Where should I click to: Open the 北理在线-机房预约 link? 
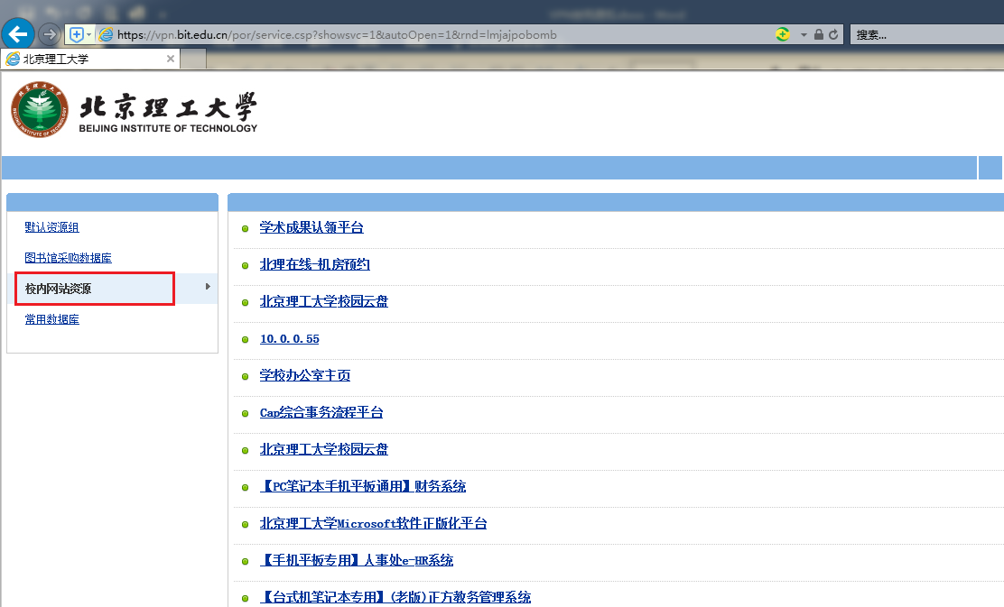[x=314, y=264]
